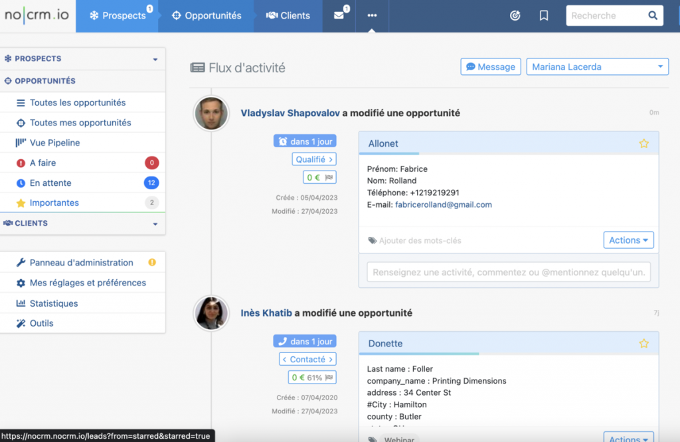Image resolution: width=680 pixels, height=442 pixels.
Task: Click the search magnifier icon
Action: point(652,16)
